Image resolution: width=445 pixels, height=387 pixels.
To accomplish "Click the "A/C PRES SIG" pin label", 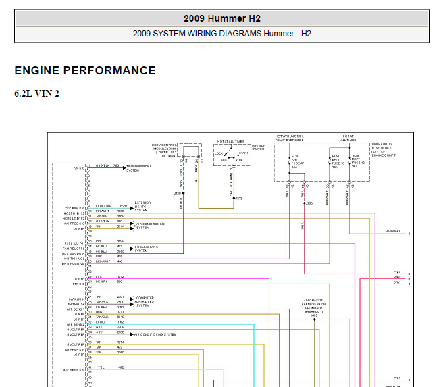I will click(74, 224).
